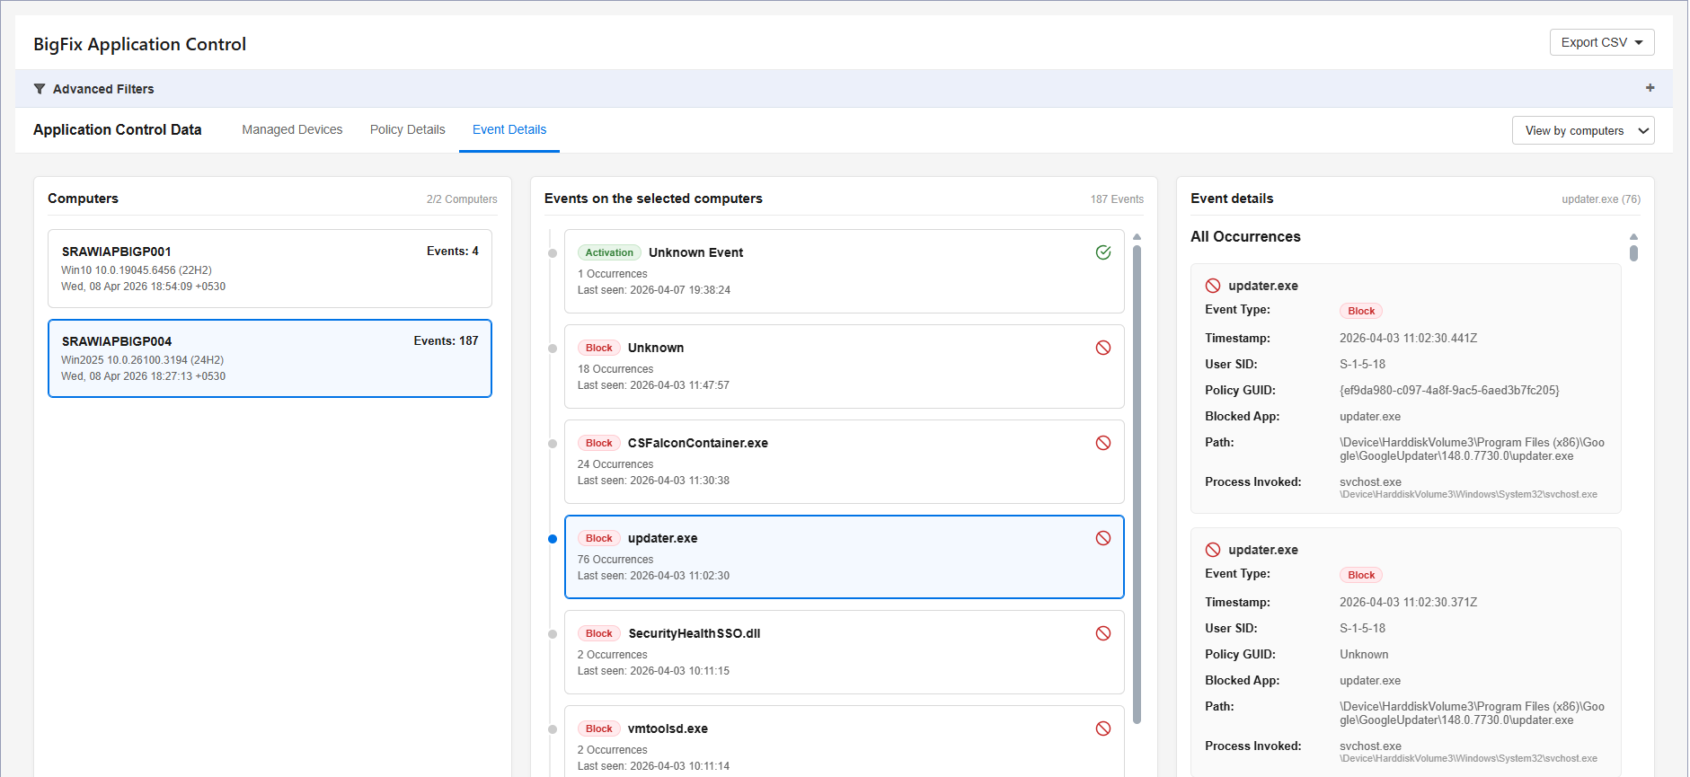The height and width of the screenshot is (777, 1690).
Task: Click the Block badge on CSFalconContainer.exe
Action: pos(598,443)
